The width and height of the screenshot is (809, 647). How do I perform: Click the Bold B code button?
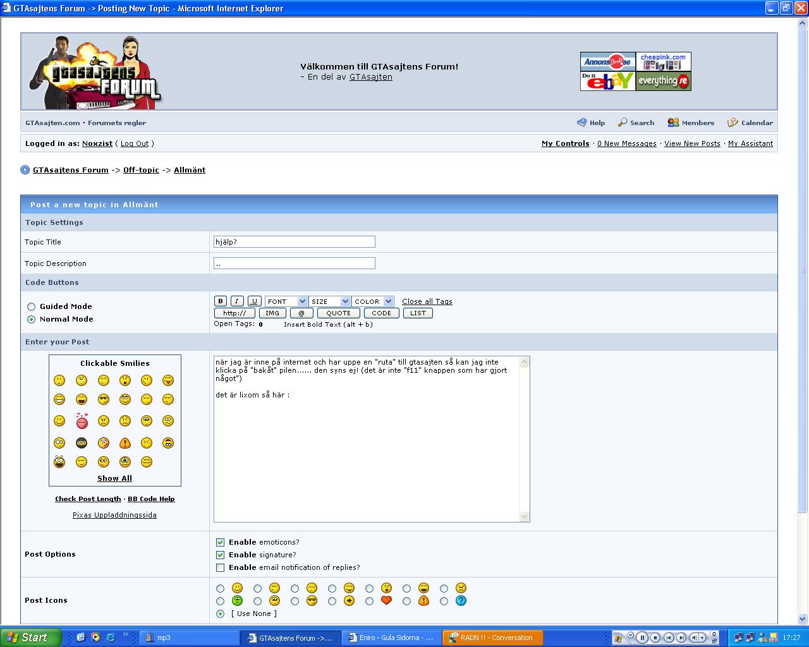(221, 301)
